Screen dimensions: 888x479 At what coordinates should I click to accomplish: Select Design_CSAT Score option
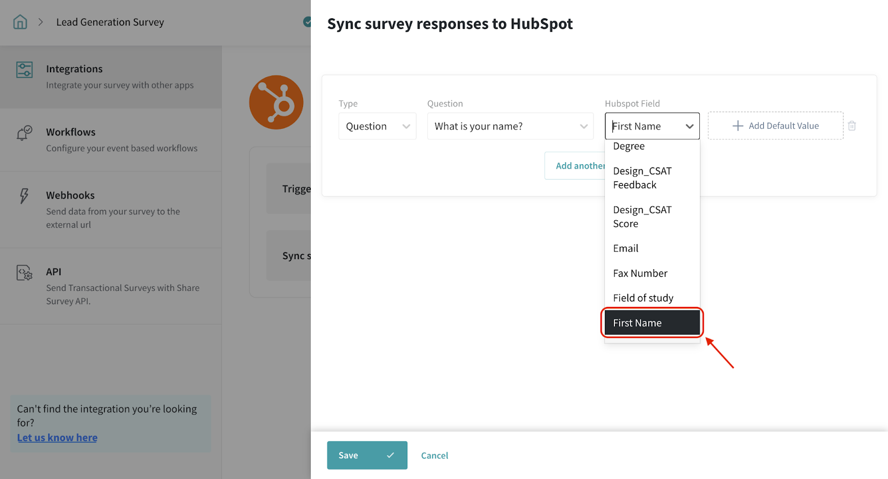click(x=642, y=217)
